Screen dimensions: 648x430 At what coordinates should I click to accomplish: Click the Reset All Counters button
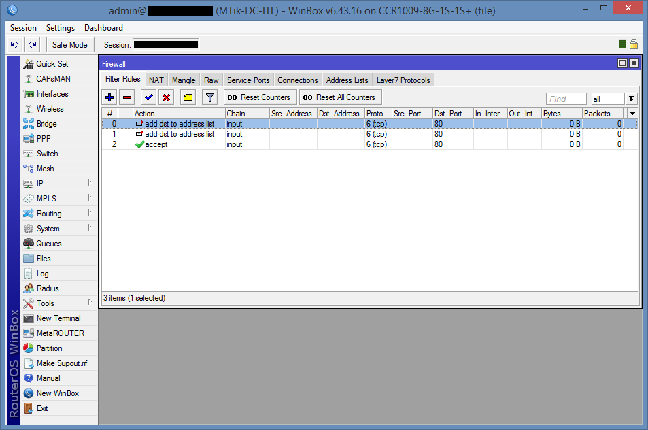click(x=340, y=97)
